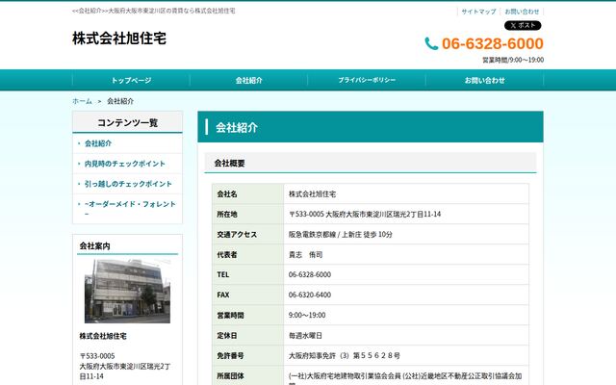
Task: Go to トップページ in navigation bar
Action: [x=131, y=80]
